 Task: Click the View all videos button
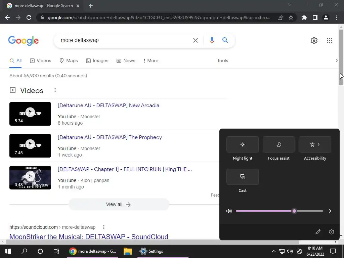click(x=119, y=205)
